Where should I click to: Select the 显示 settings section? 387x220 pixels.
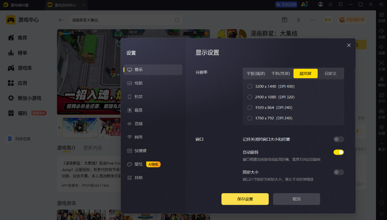tap(153, 69)
